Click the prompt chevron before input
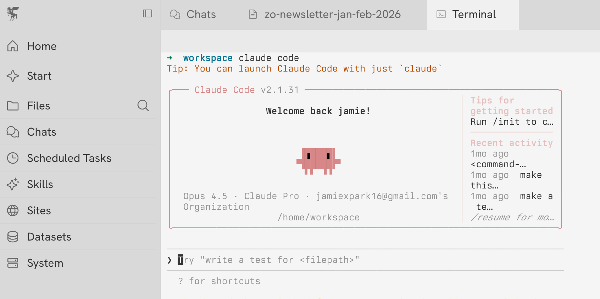Screen dimensions: 600x299 pyautogui.click(x=170, y=260)
